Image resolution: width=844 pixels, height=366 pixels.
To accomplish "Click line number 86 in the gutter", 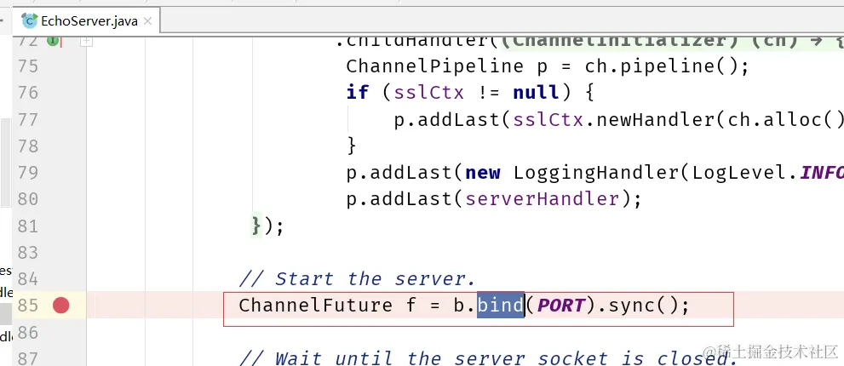I will [x=27, y=333].
